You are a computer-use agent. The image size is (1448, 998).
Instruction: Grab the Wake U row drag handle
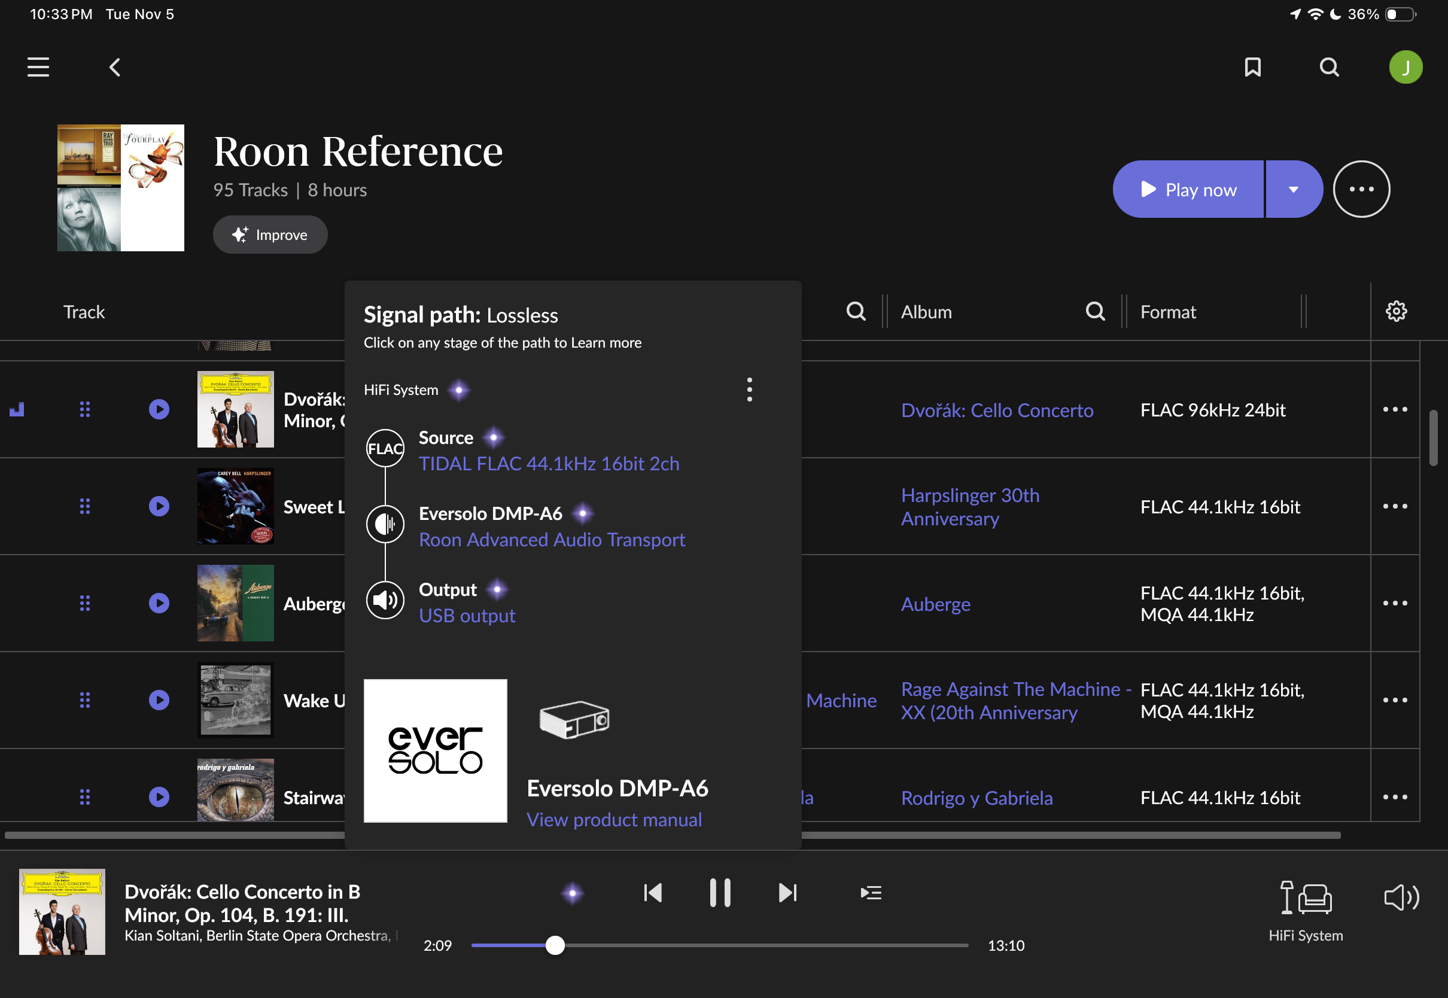(85, 699)
